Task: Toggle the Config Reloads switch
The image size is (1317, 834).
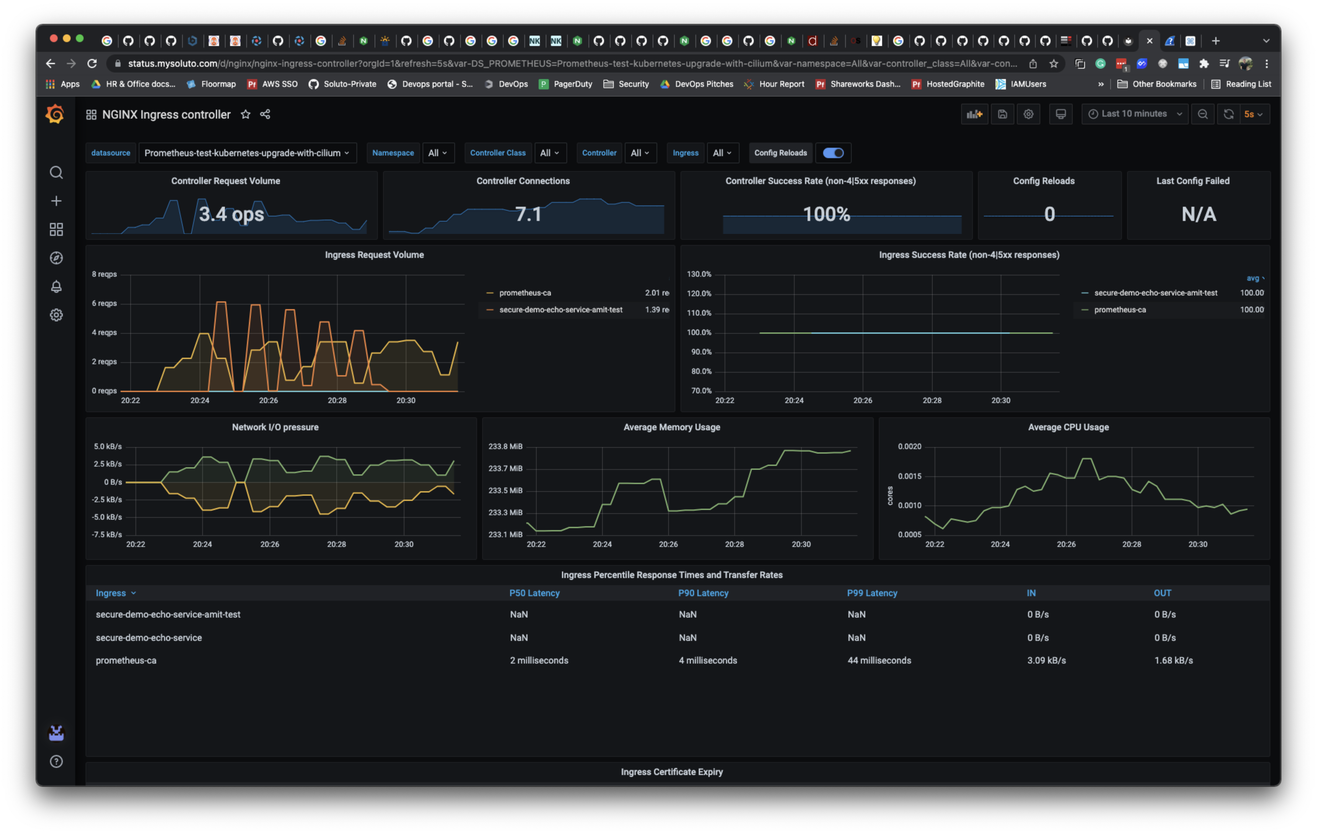Action: 833,153
